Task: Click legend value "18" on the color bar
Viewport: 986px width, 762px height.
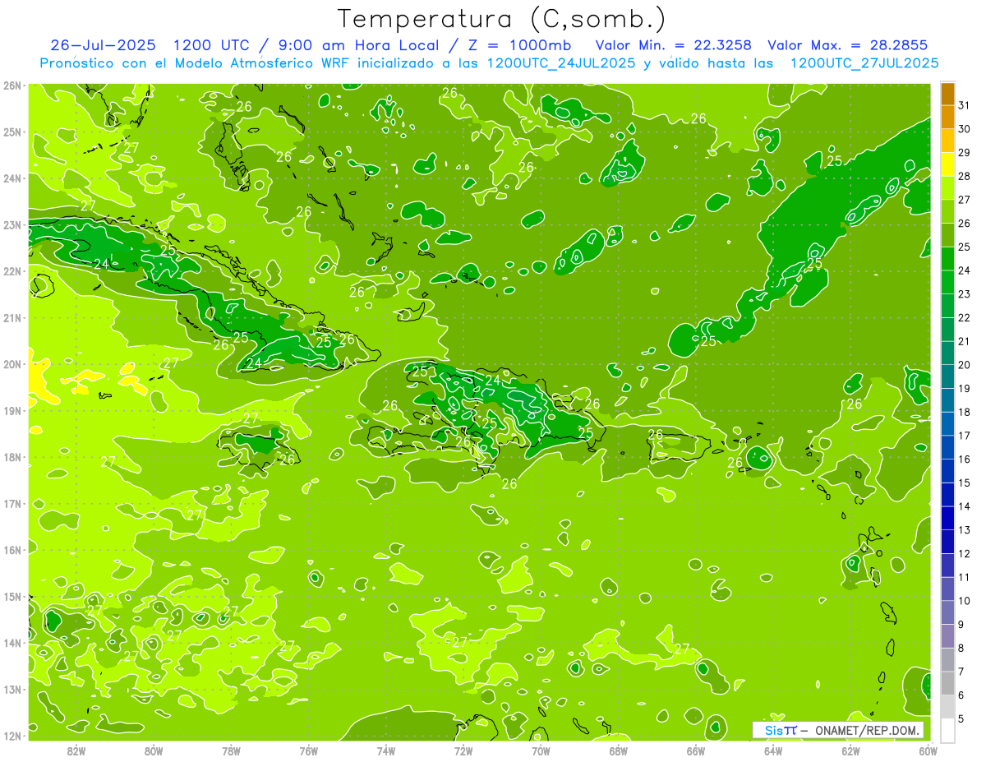Action: click(x=965, y=412)
